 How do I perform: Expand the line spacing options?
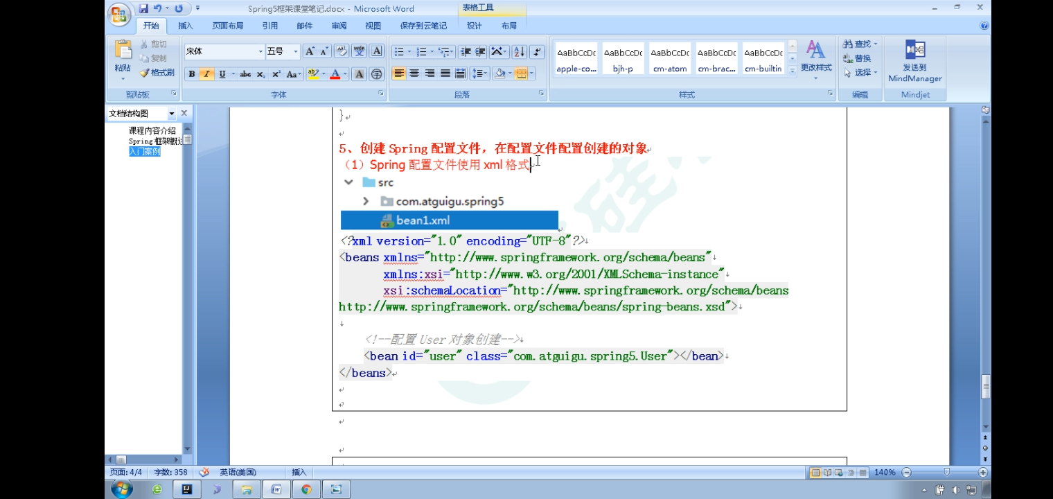click(486, 73)
